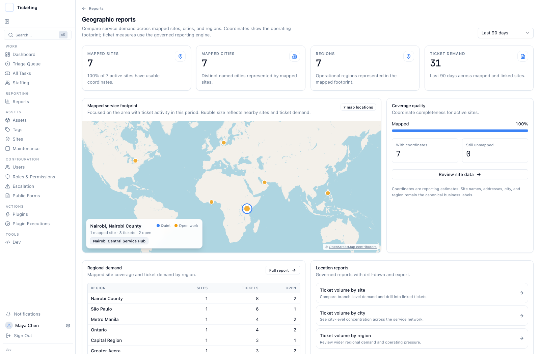Click Quiet legend blue dot
Screen dimensions: 540x354
(158, 226)
